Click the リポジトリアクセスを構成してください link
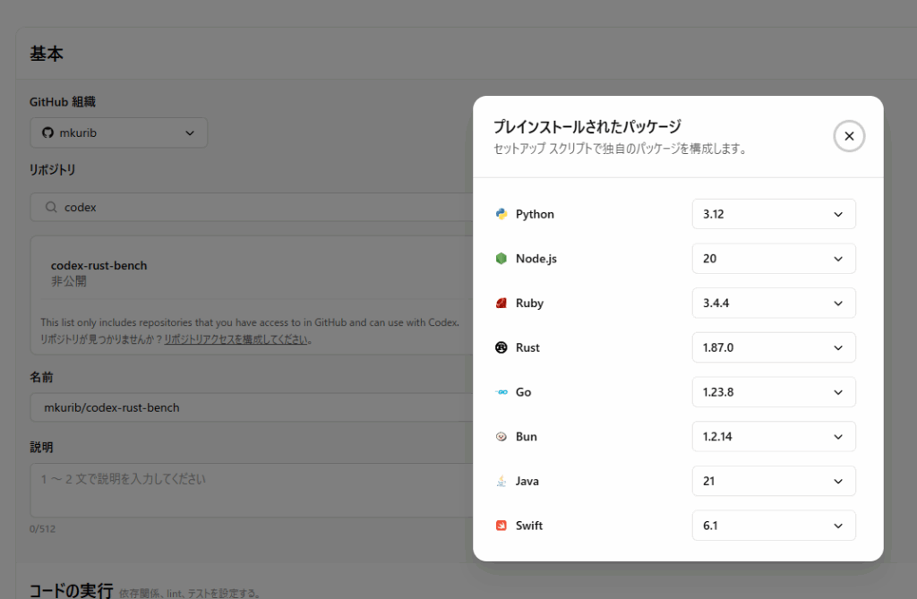 [236, 339]
